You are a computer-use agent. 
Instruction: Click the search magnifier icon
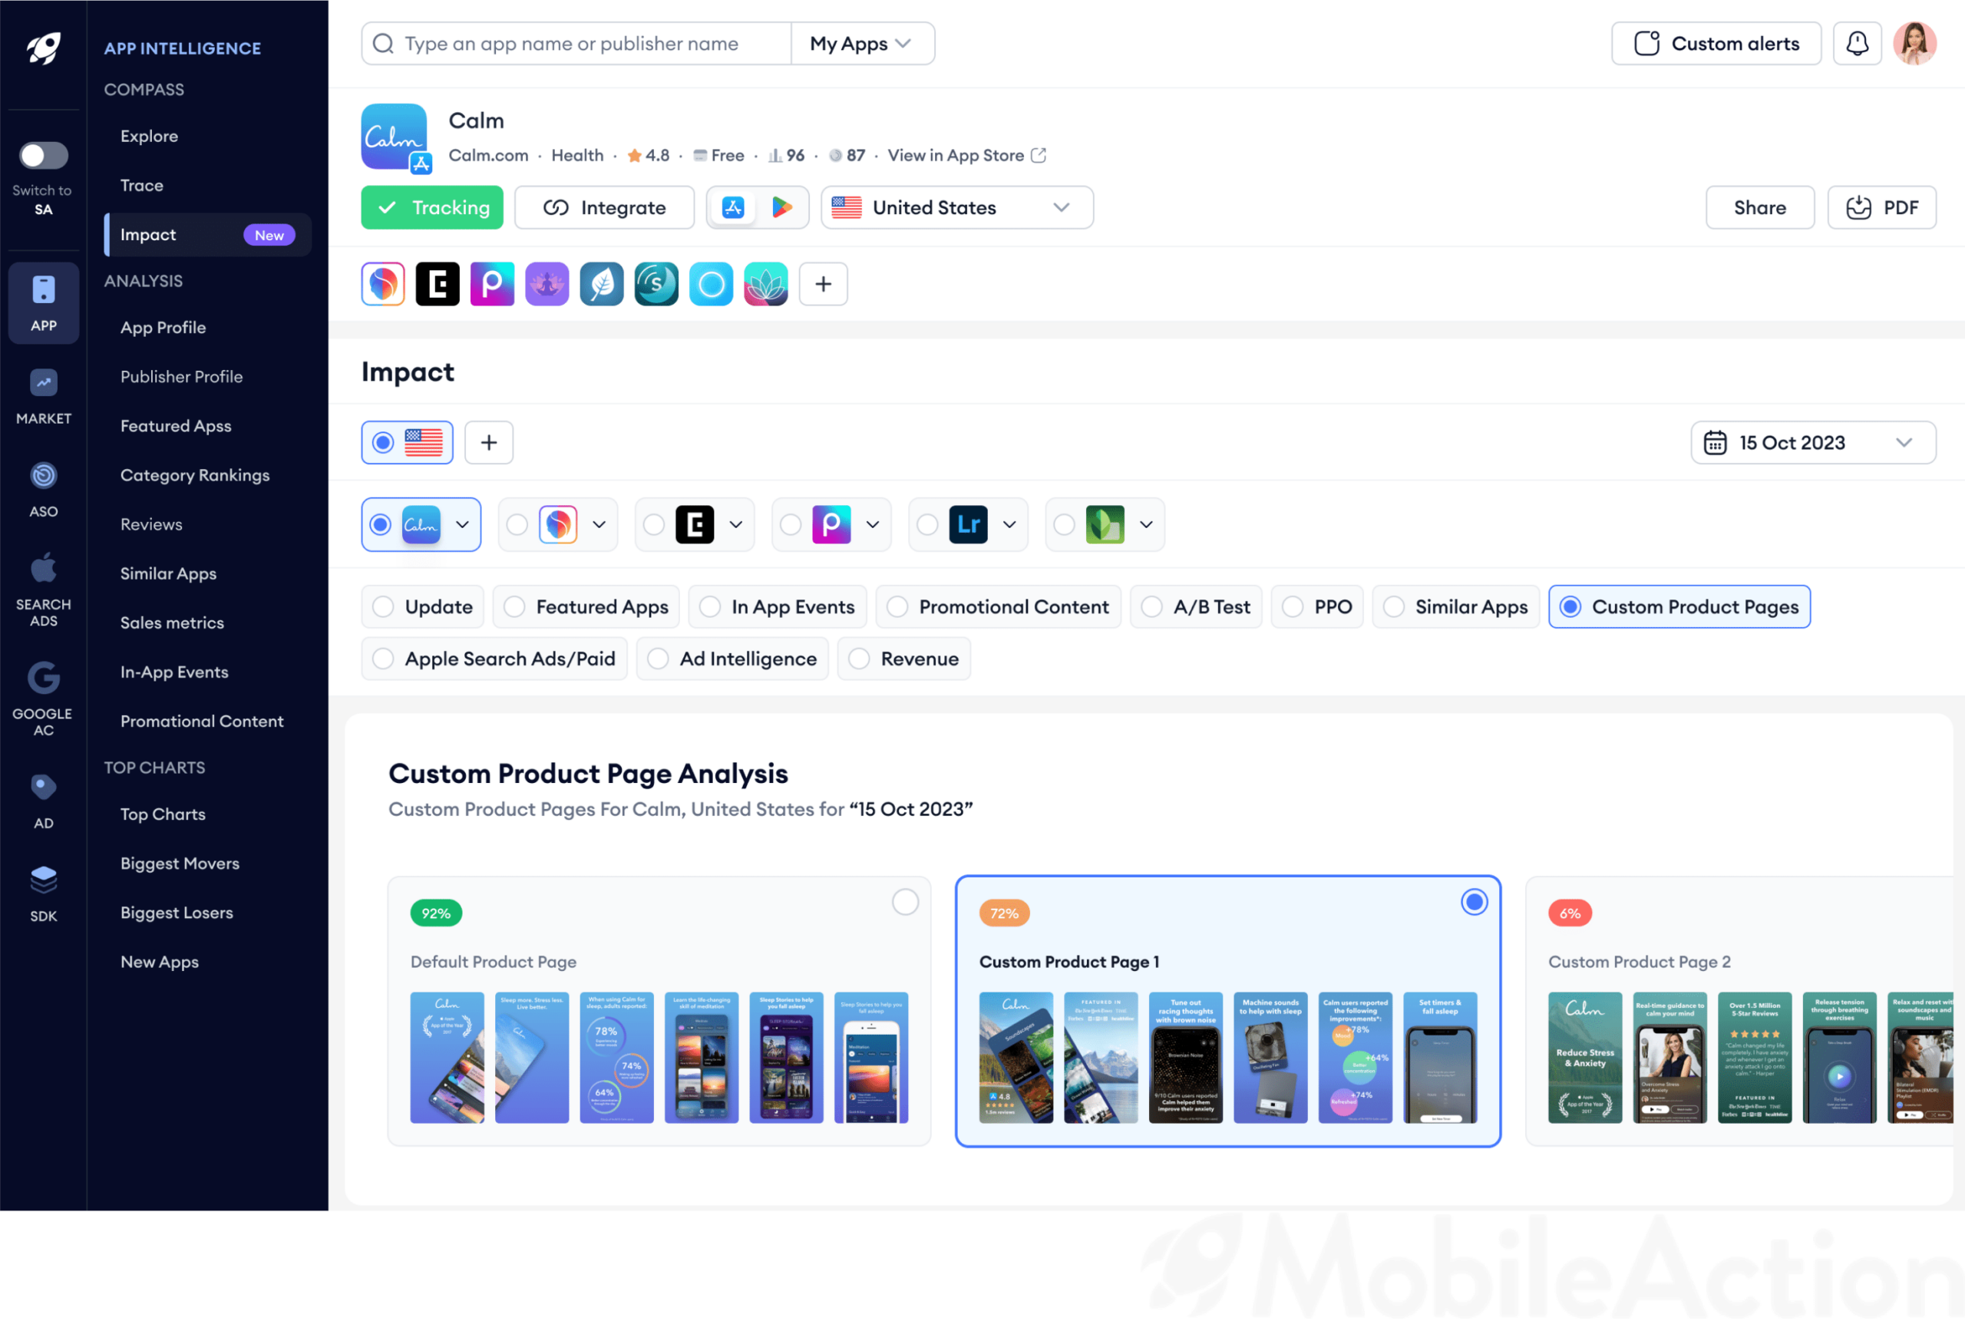pyautogui.click(x=383, y=43)
